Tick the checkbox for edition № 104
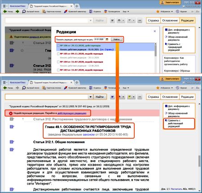202x193 pixels. pos(58,62)
